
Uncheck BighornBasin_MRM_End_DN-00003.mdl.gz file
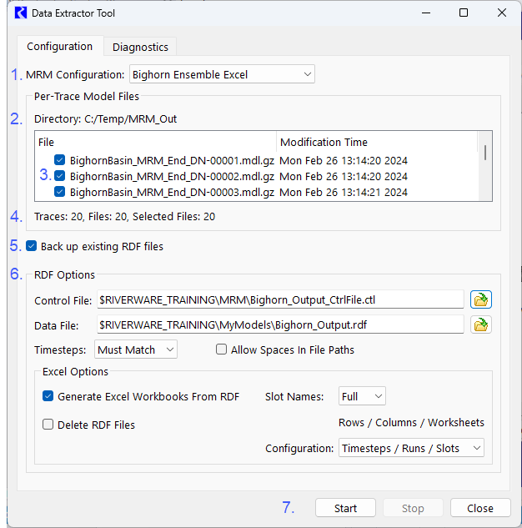(x=59, y=192)
